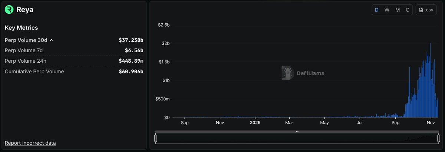Click the 2025 label on the time axis
Image resolution: width=445 pixels, height=152 pixels.
[x=255, y=122]
